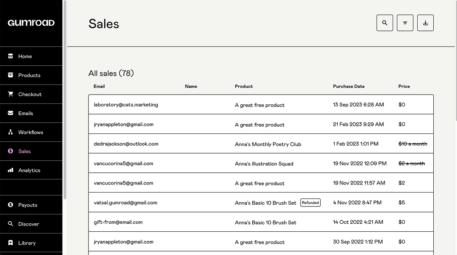Sort by Name column header
The height and width of the screenshot is (255, 457).
tap(191, 87)
